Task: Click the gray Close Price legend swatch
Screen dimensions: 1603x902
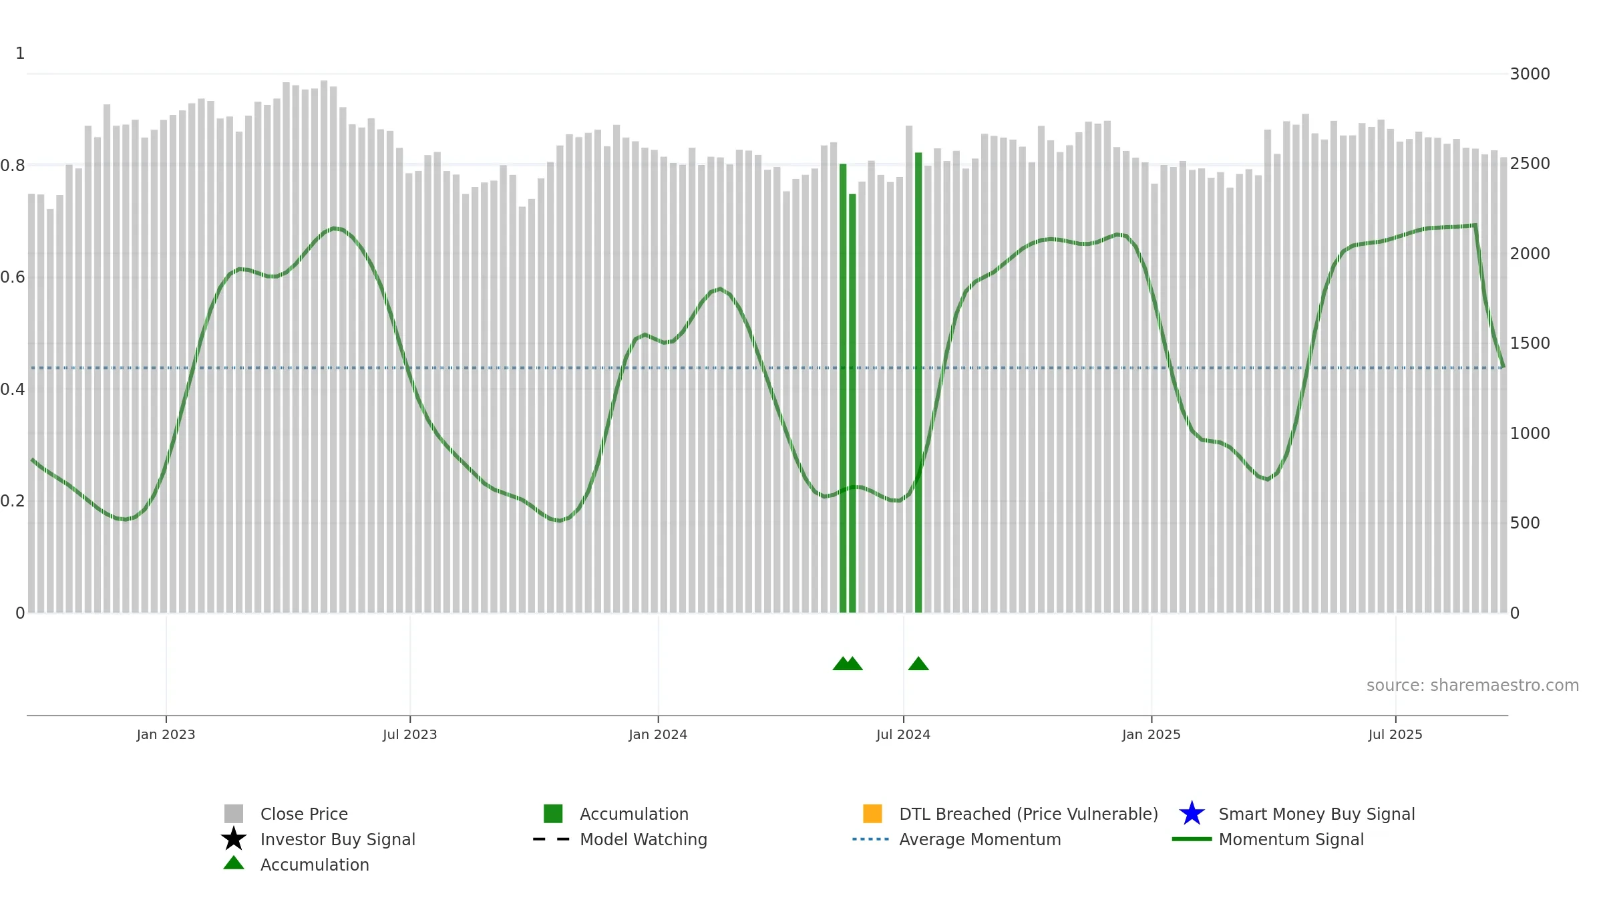Action: [x=234, y=814]
